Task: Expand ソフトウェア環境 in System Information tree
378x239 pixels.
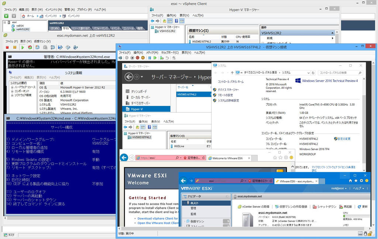Action: tap(12, 96)
